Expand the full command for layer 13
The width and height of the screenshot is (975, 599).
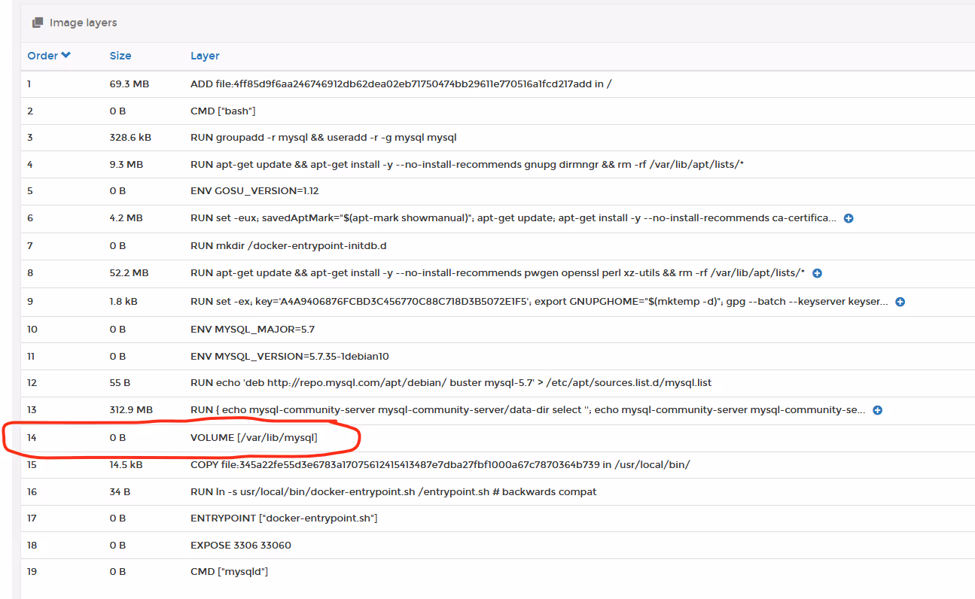[877, 410]
